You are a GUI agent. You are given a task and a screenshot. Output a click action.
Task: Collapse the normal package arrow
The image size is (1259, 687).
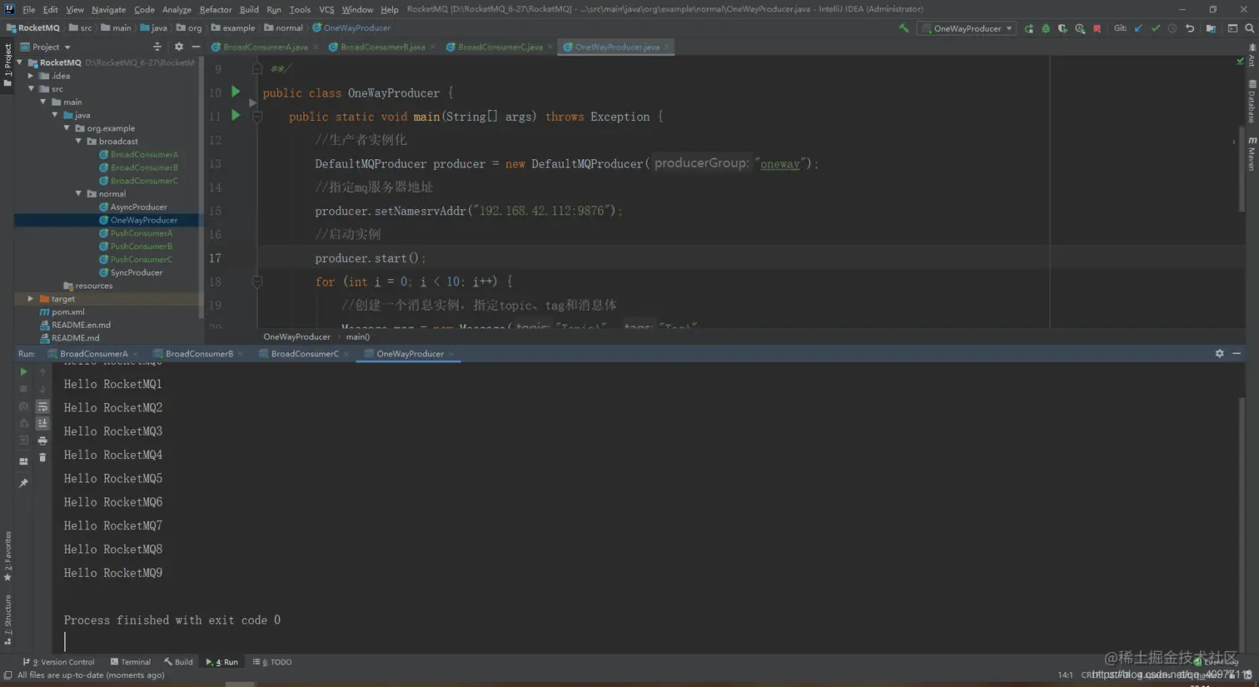coord(79,194)
